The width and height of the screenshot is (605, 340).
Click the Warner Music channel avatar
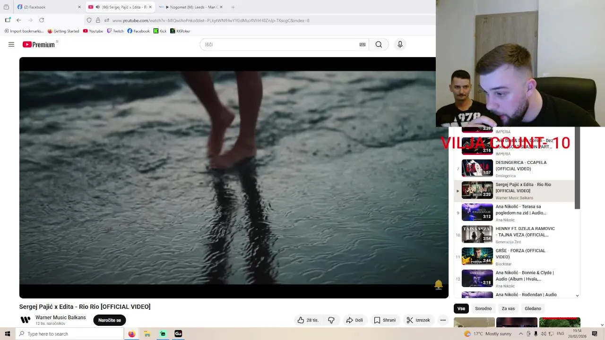click(x=26, y=320)
